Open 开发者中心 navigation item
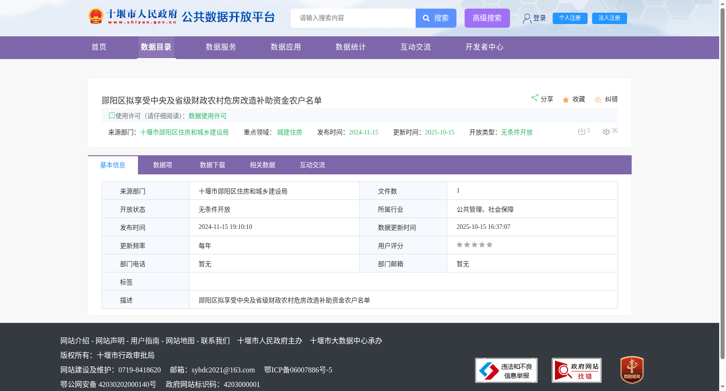 point(484,47)
